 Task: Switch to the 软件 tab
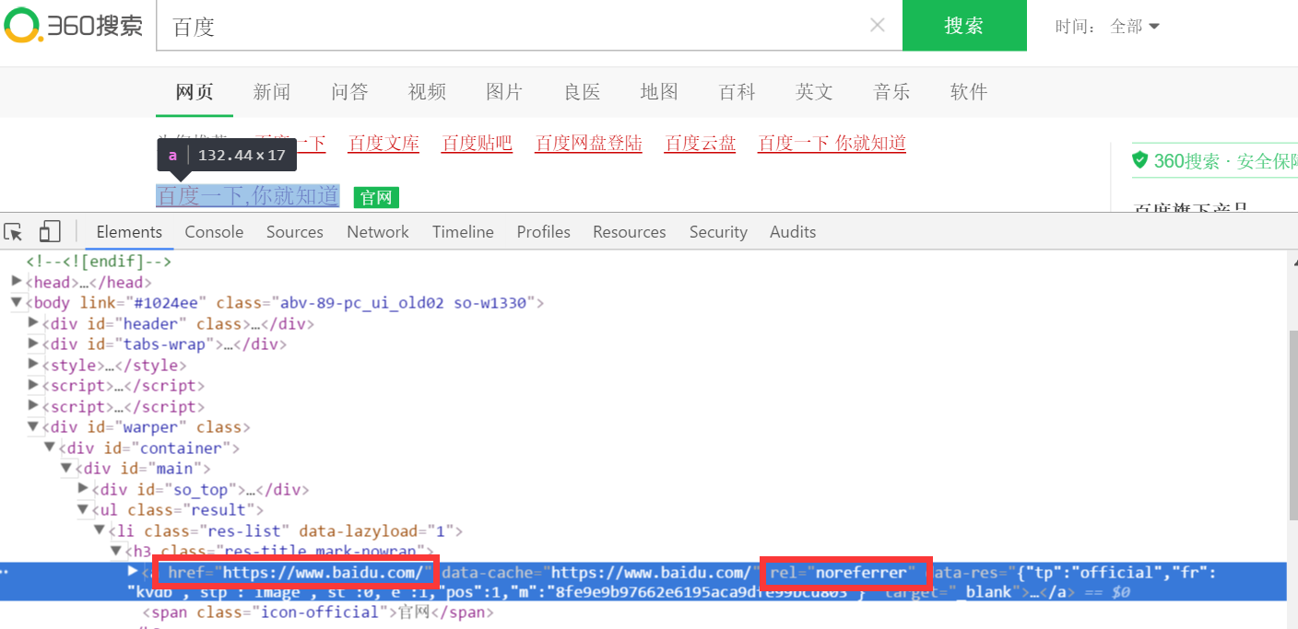coord(969,92)
